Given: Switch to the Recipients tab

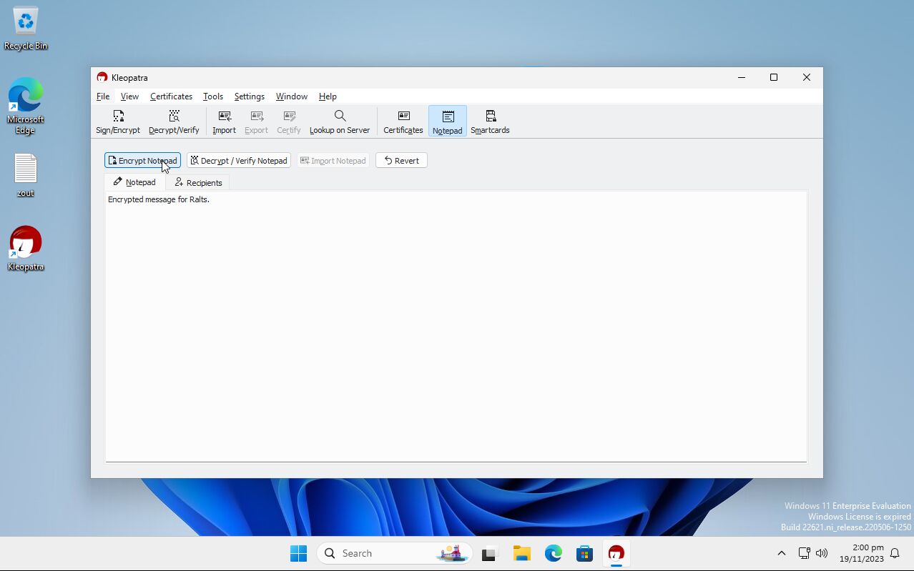Looking at the screenshot, I should coord(198,182).
